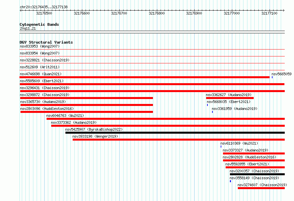294x201 pixels.
Task: Select the nsv5665059 blue marker
Action: coord(272,77)
